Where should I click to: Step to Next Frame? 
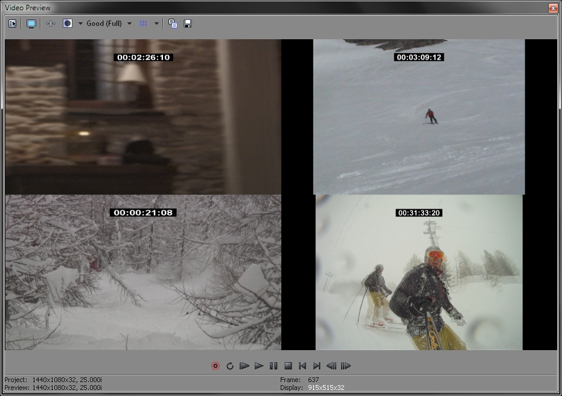pos(346,366)
